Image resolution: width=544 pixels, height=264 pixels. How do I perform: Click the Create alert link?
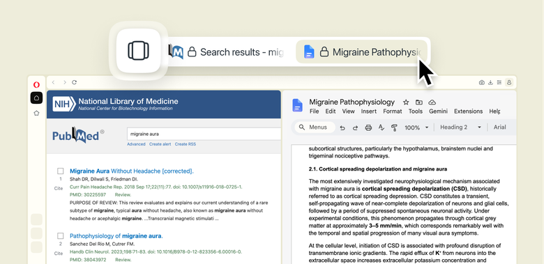(160, 144)
